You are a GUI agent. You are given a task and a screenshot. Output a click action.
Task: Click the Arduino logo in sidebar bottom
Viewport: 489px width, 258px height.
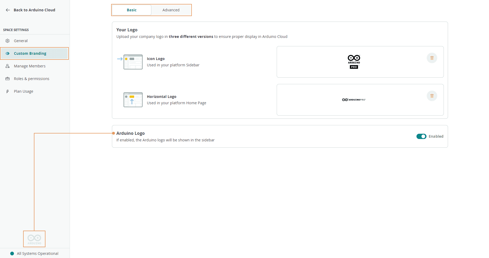[x=34, y=239]
